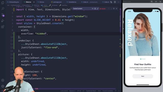This screenshot has height=92, width=163.
Task: Open Source Control view with badge
Action: pyautogui.click(x=3, y=15)
